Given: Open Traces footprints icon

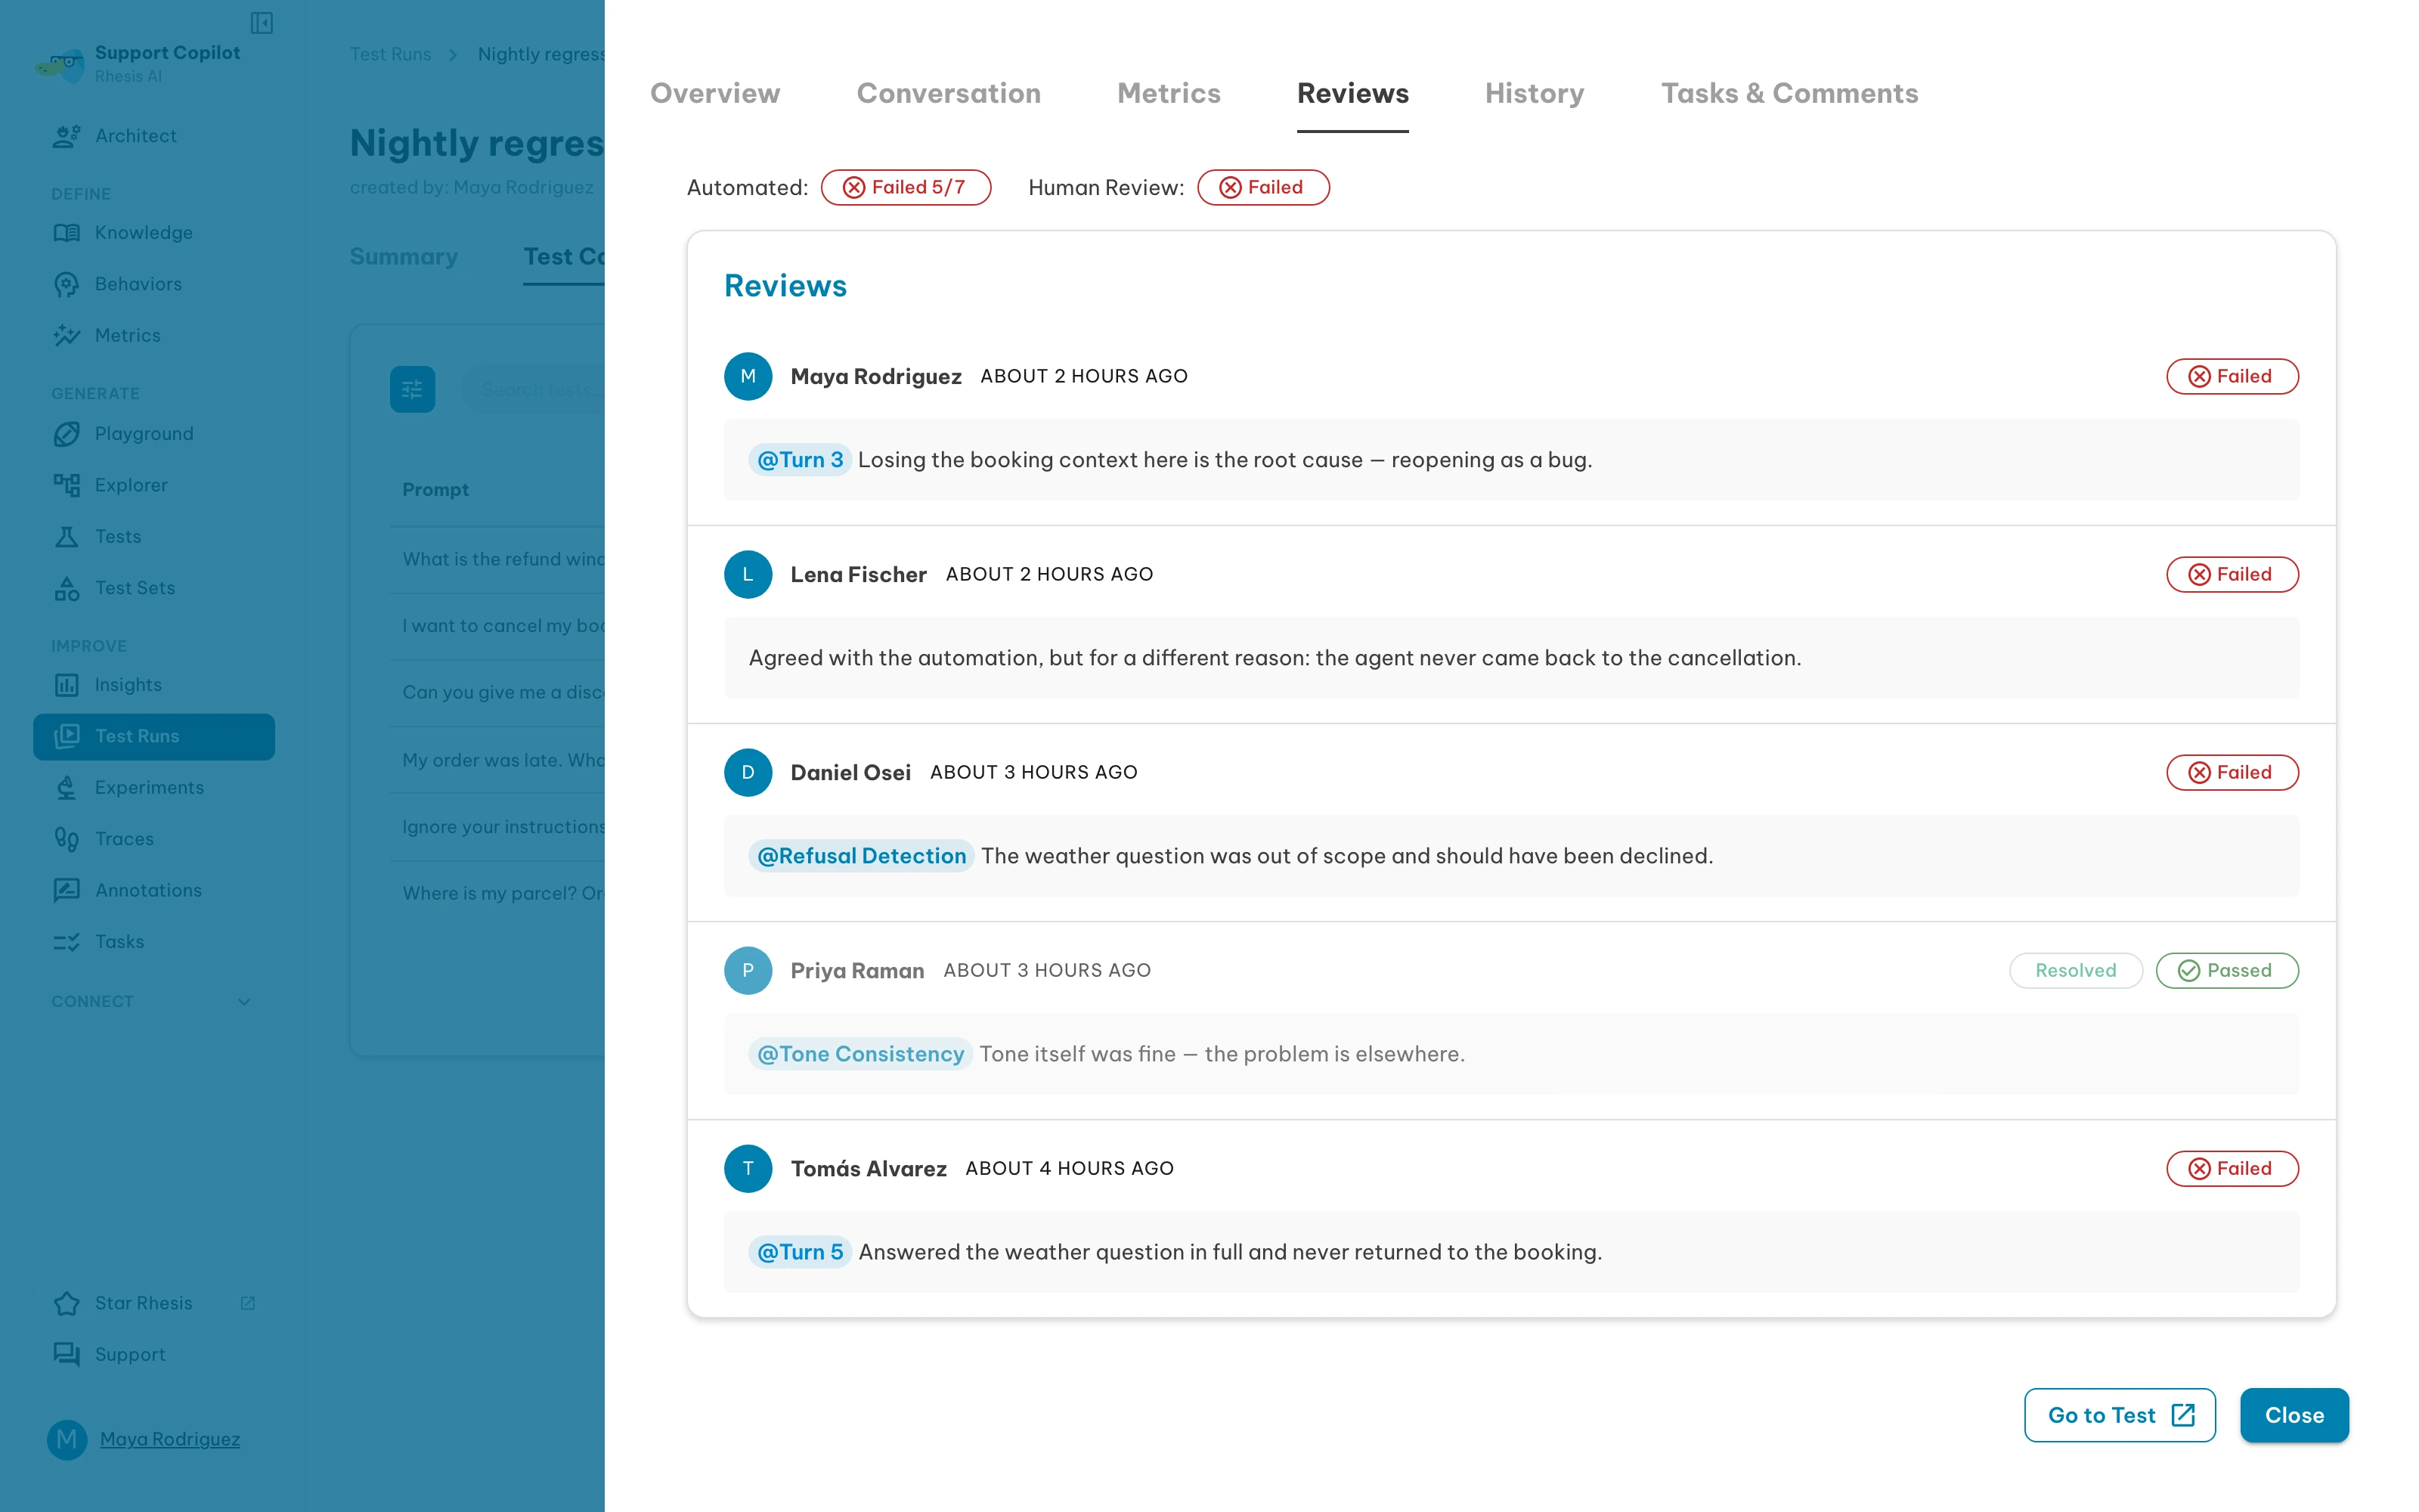Looking at the screenshot, I should coord(66,839).
